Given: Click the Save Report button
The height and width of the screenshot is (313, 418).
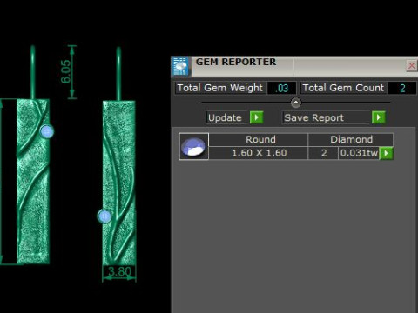Looking at the screenshot, I should point(327,117).
